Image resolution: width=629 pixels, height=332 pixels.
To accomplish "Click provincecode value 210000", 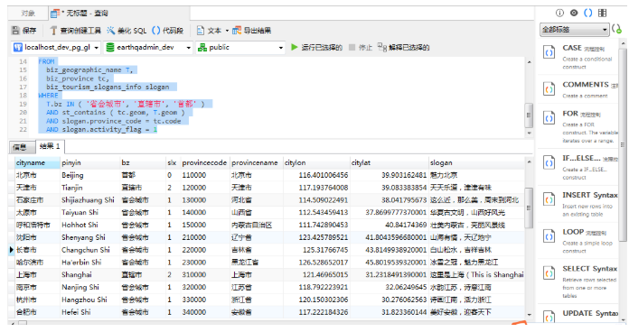I will [194, 237].
